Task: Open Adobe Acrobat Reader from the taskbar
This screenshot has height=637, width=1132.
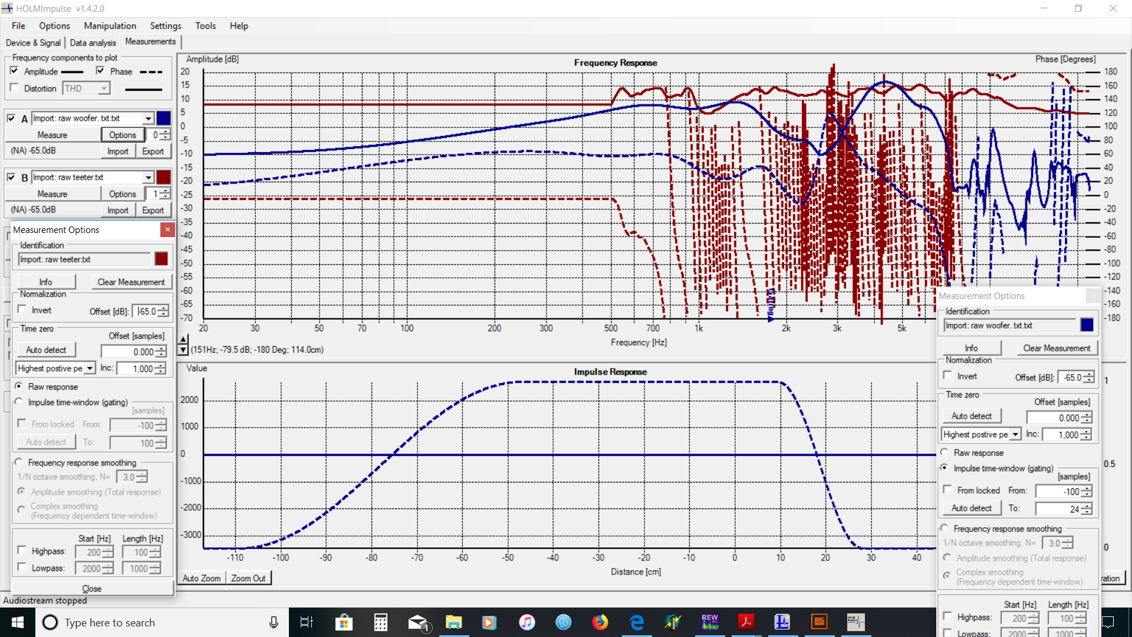Action: [x=746, y=622]
